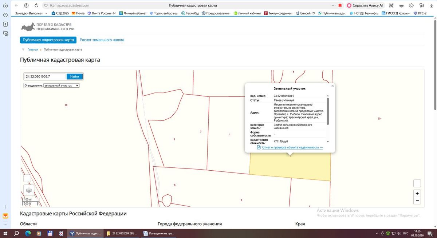The image size is (437, 238).
Task: Switch keyboard language РУС indicator
Action: pyautogui.click(x=406, y=233)
